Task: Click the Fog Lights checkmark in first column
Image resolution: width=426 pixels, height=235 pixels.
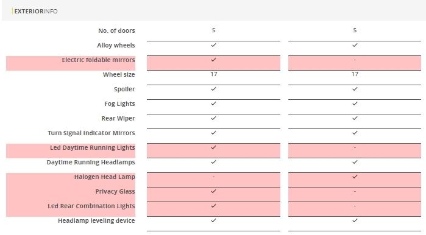Action: [213, 103]
